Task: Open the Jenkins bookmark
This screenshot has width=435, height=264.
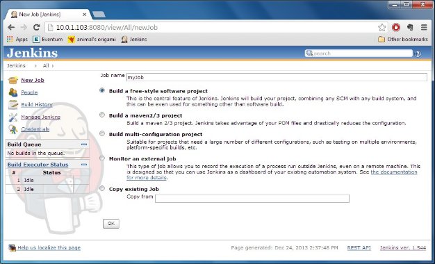Action: (134, 40)
